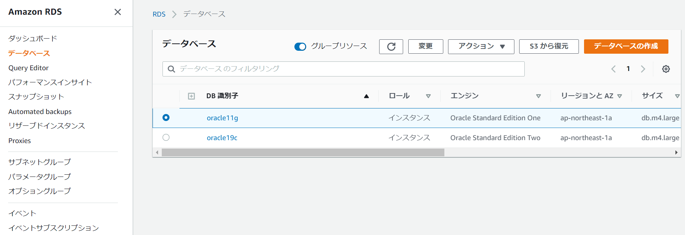Click the search magnifier icon
This screenshot has height=235, width=685.
pos(171,69)
